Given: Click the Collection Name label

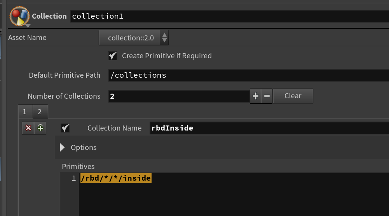Looking at the screenshot, I should (114, 128).
